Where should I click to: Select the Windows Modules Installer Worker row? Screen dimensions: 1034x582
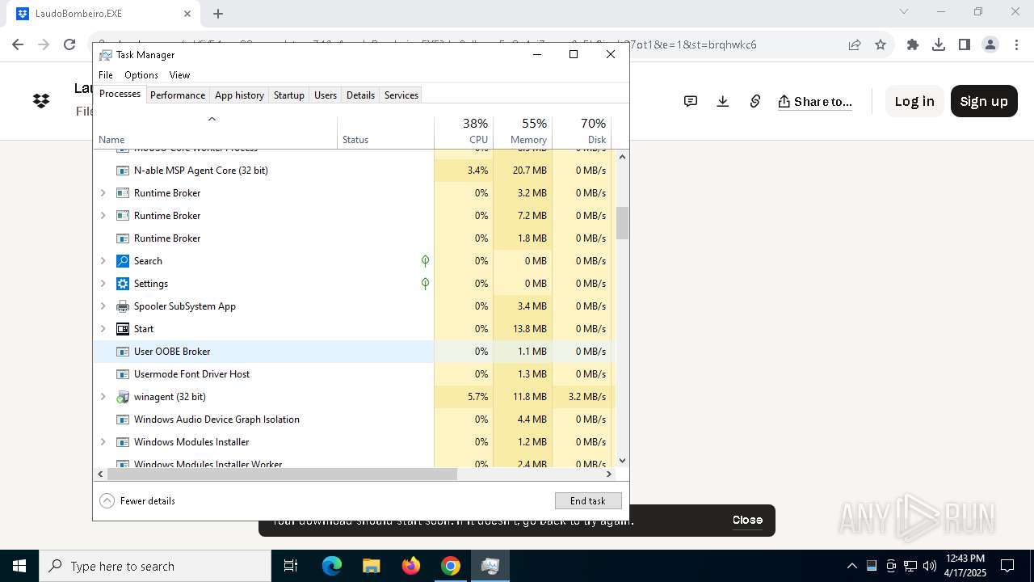[x=354, y=463]
